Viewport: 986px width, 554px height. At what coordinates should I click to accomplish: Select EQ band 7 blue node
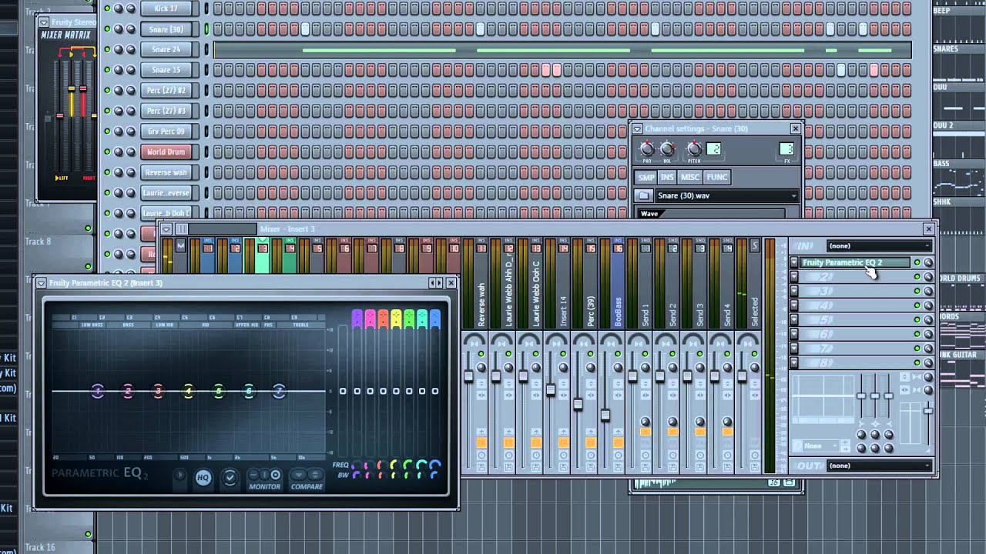pos(279,392)
